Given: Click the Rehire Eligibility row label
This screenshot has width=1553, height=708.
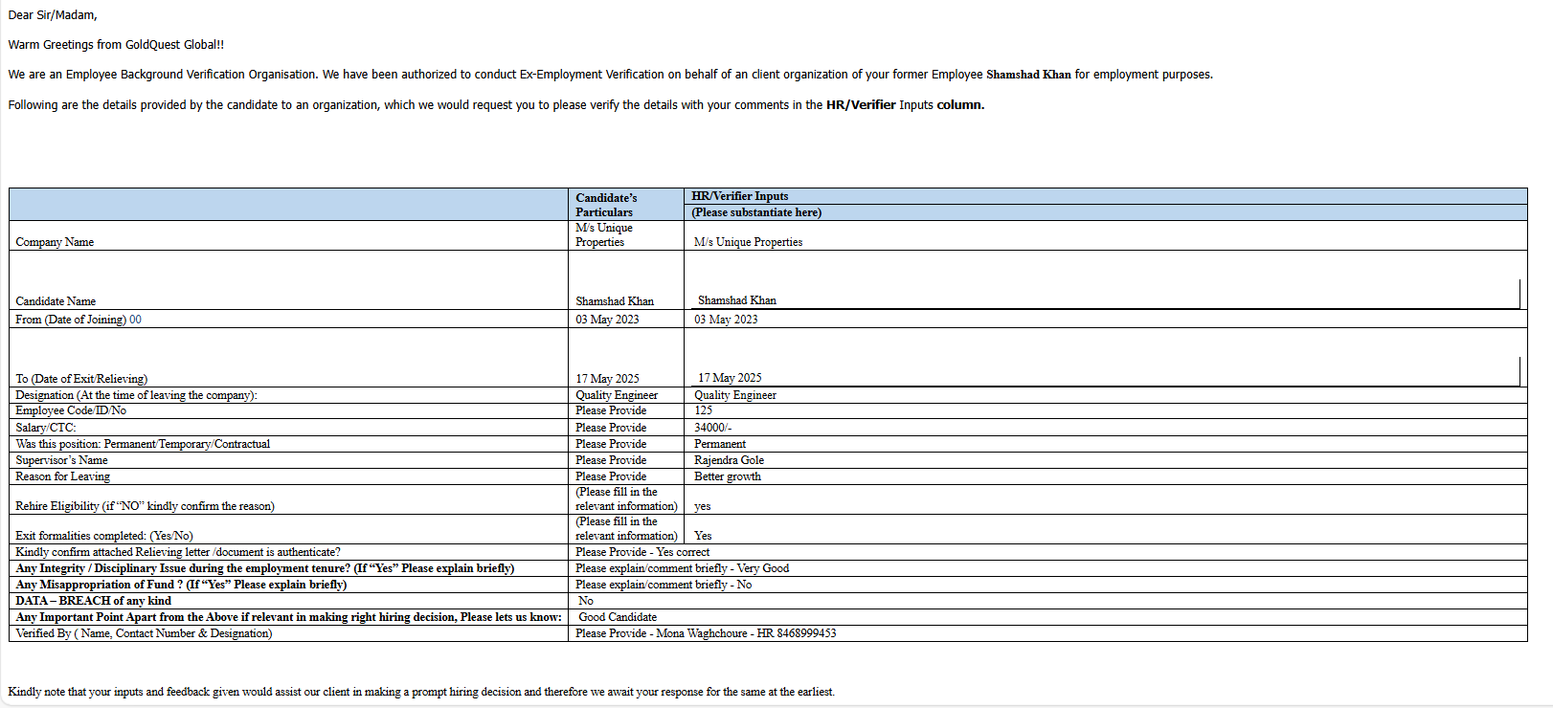Looking at the screenshot, I should coord(145,506).
